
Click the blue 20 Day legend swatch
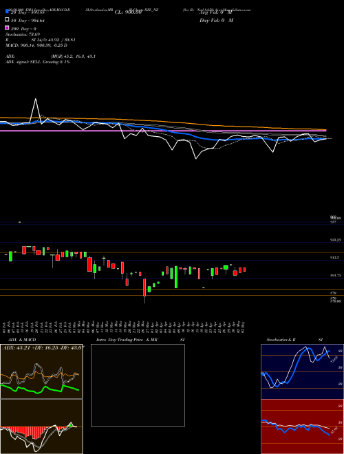7,11
